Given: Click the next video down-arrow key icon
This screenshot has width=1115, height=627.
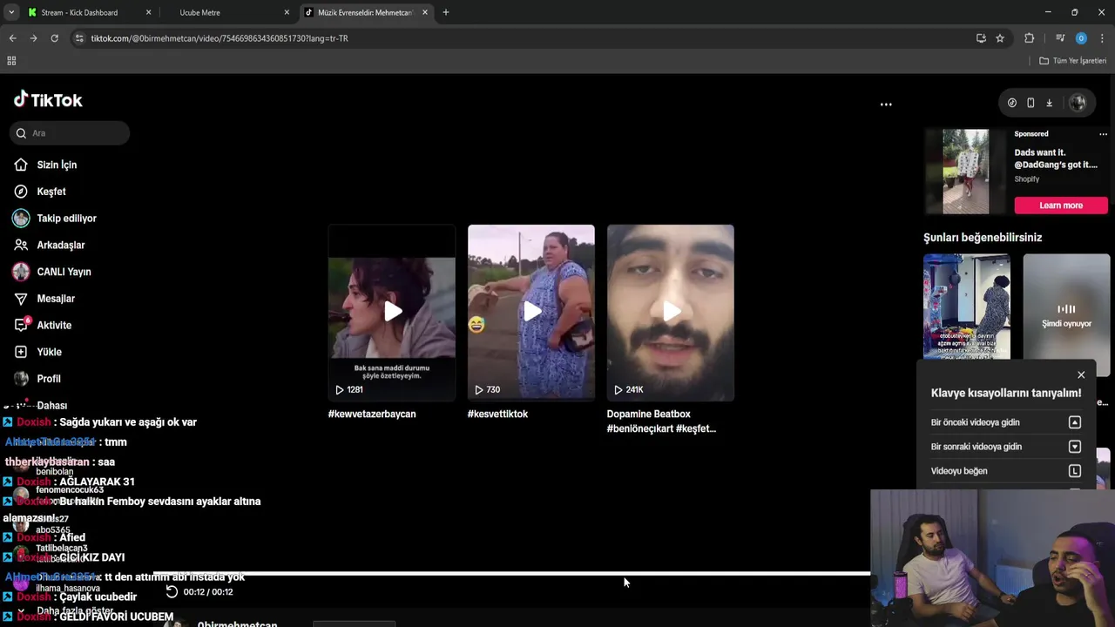Looking at the screenshot, I should tap(1075, 447).
